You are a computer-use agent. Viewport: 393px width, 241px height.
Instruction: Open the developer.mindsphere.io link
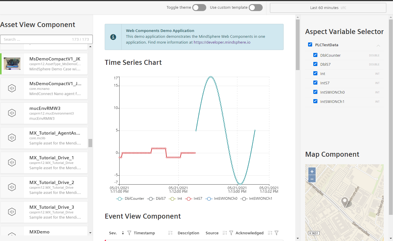click(222, 42)
